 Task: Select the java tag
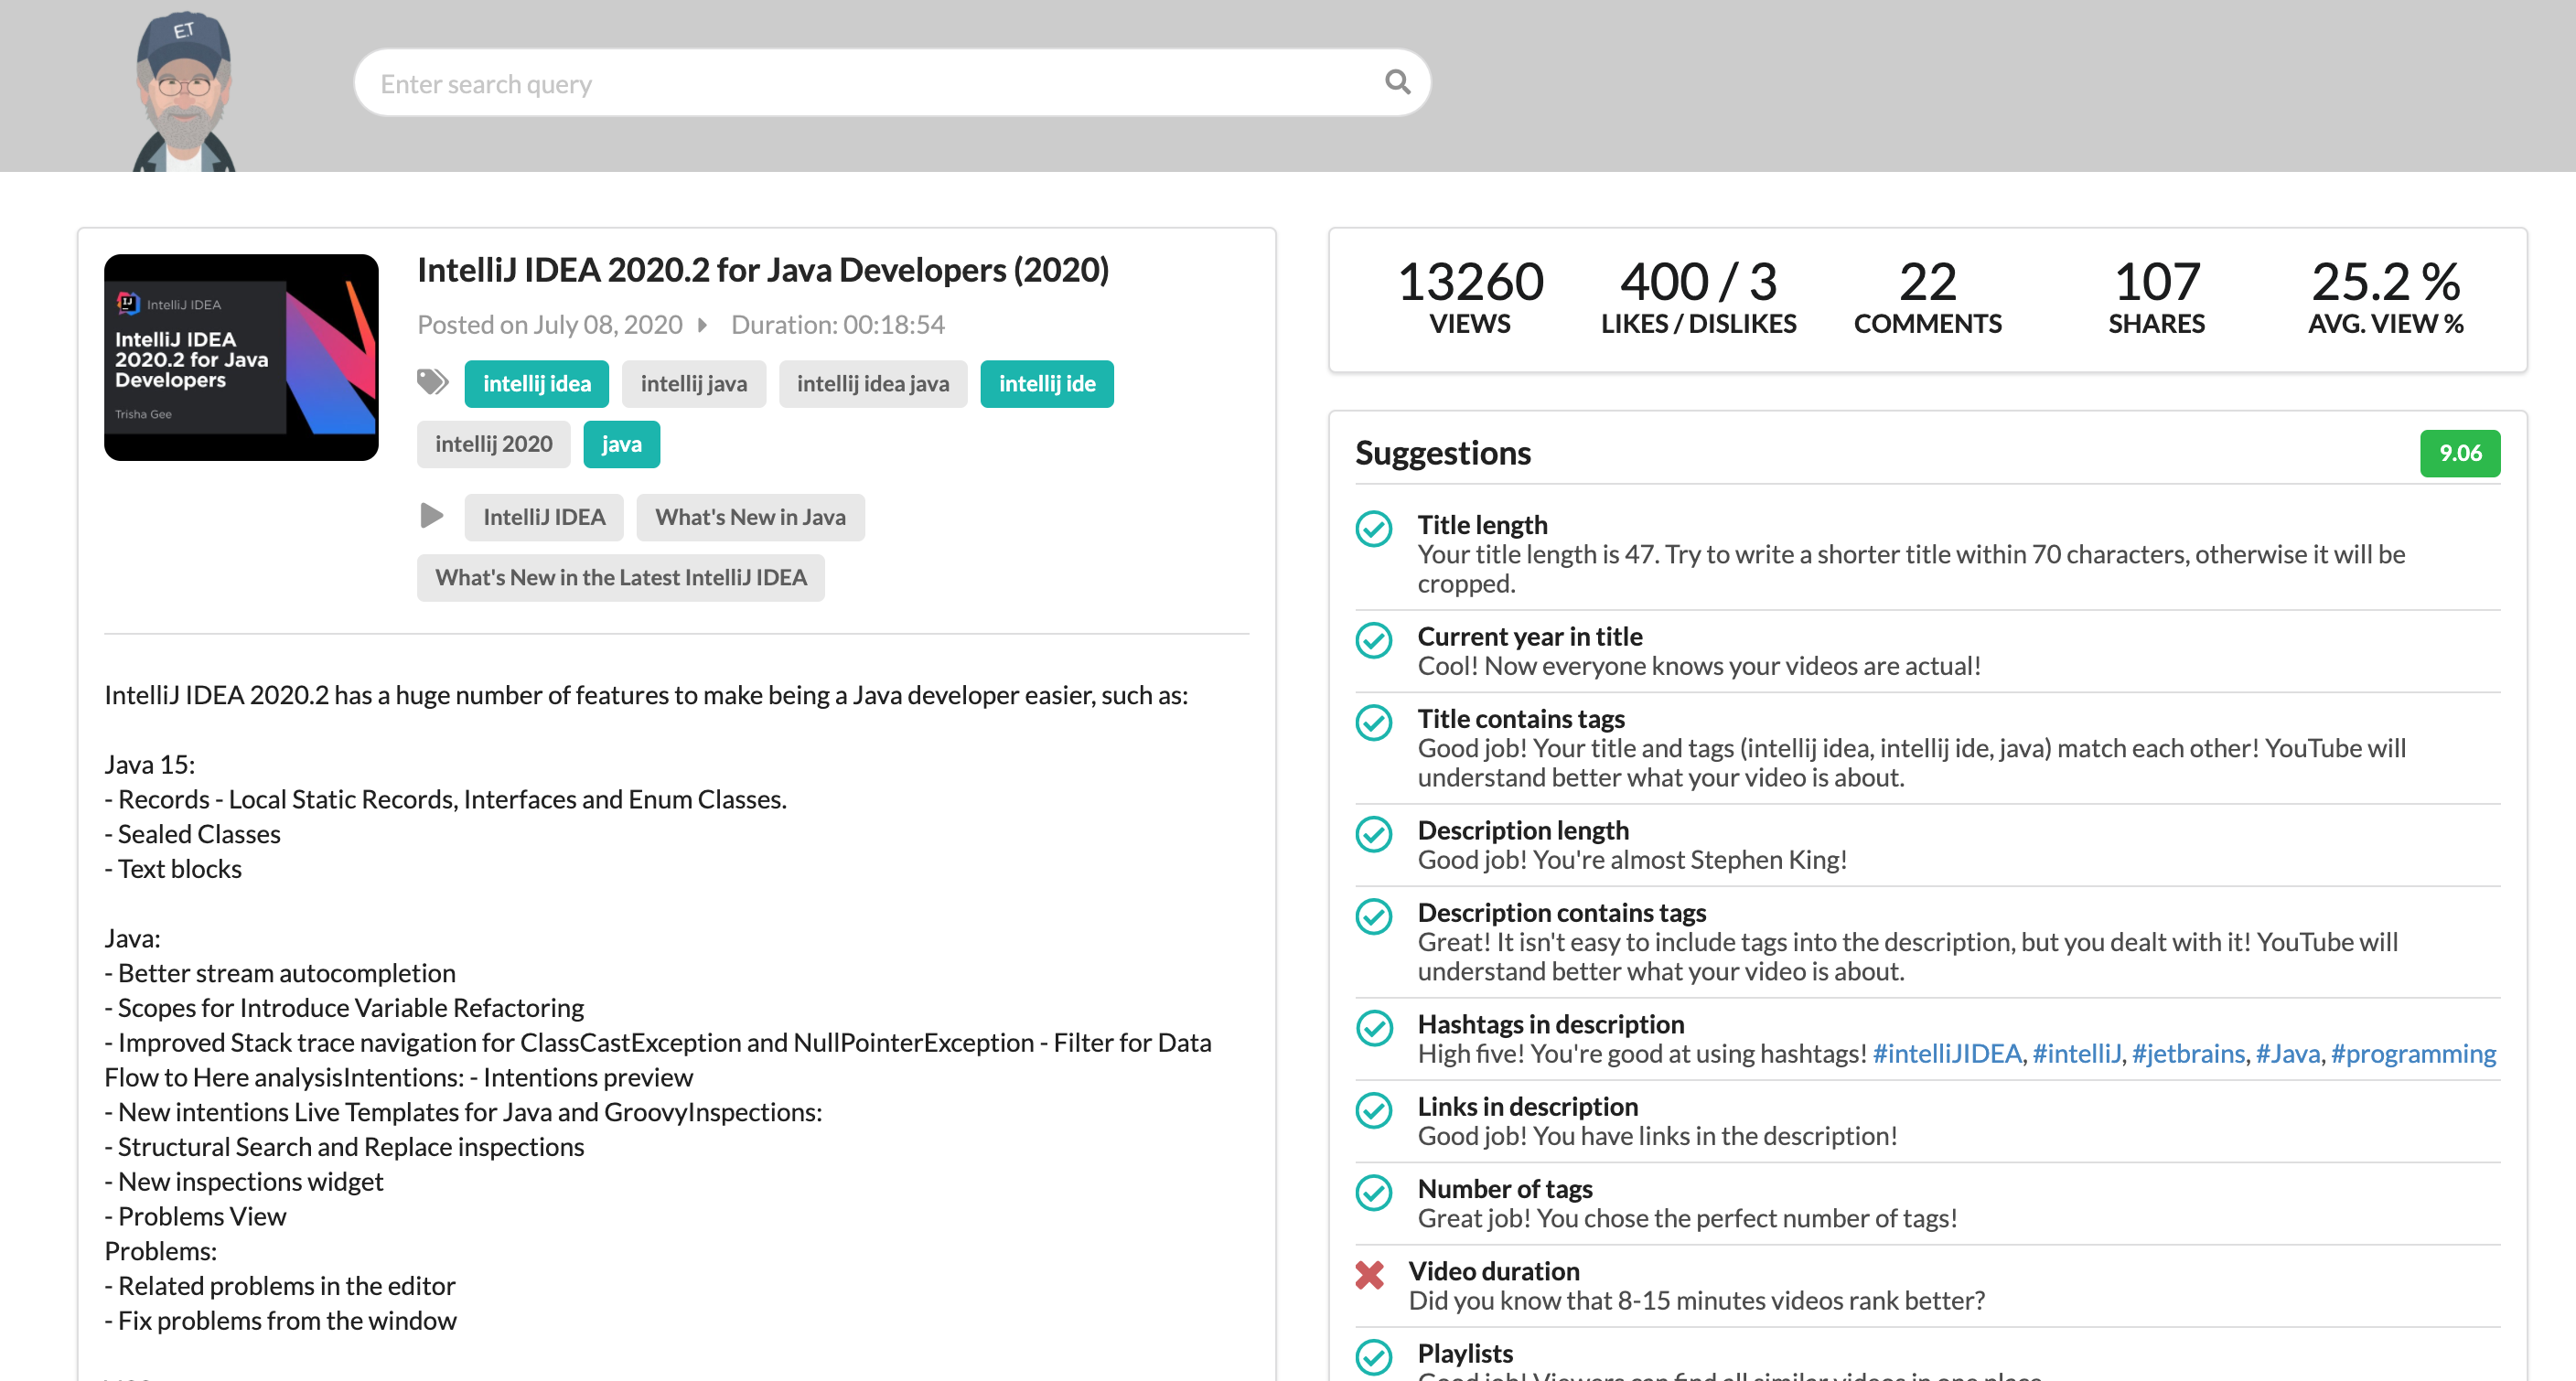click(x=621, y=444)
